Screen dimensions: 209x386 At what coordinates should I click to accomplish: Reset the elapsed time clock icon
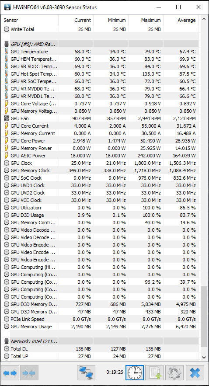pos(134,373)
